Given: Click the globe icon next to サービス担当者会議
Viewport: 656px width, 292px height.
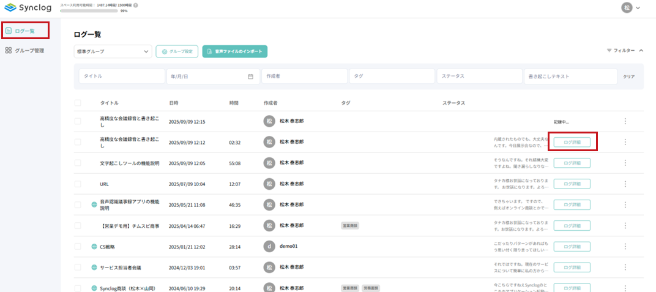Looking at the screenshot, I should point(94,268).
